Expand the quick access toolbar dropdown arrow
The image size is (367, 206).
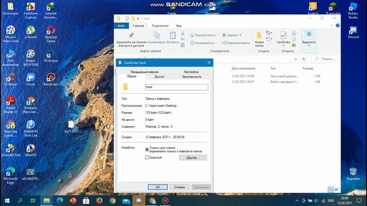tap(138, 18)
